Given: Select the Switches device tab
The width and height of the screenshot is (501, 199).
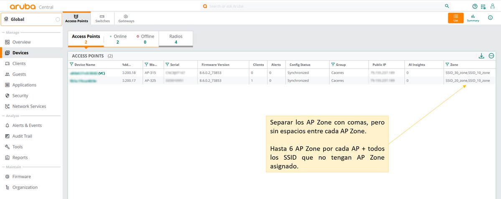Looking at the screenshot, I should [x=102, y=18].
